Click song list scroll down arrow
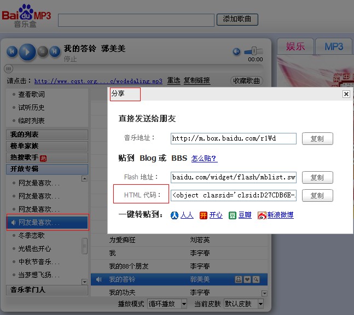Image resolution: width=354 pixels, height=315 pixels. [x=264, y=293]
